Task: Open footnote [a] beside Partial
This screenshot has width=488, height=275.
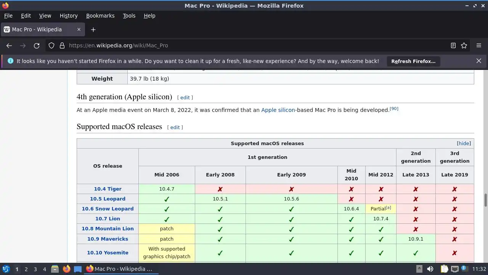Action: pyautogui.click(x=388, y=208)
